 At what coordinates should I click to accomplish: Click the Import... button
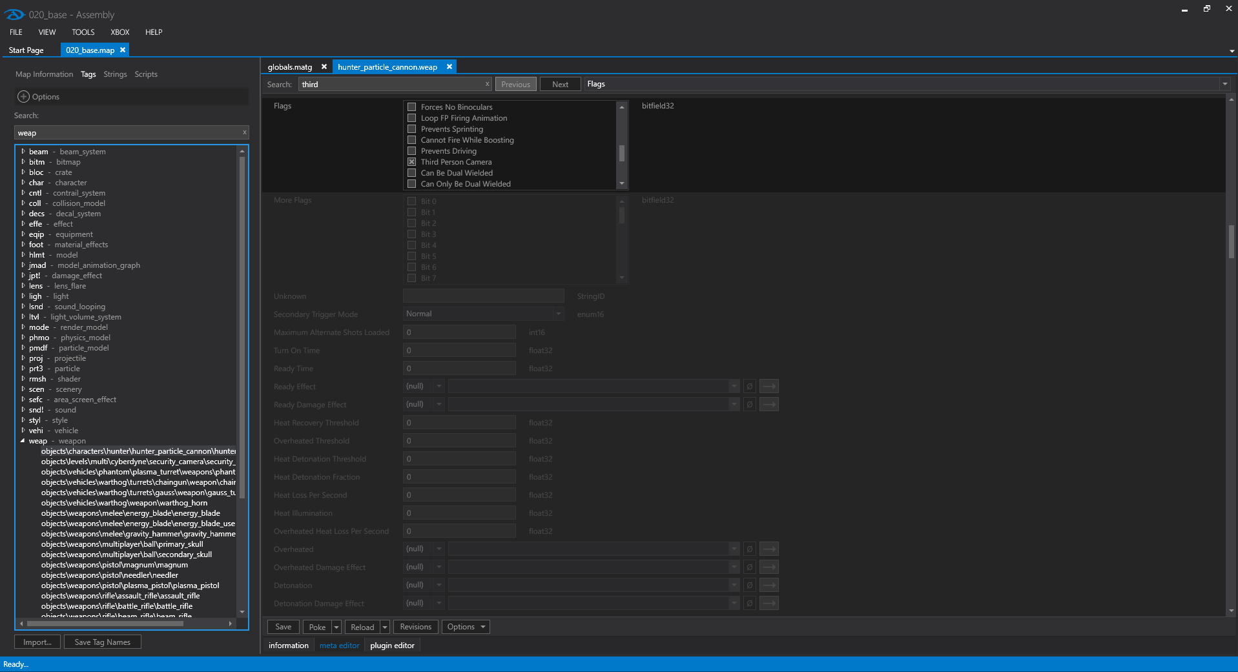click(37, 642)
